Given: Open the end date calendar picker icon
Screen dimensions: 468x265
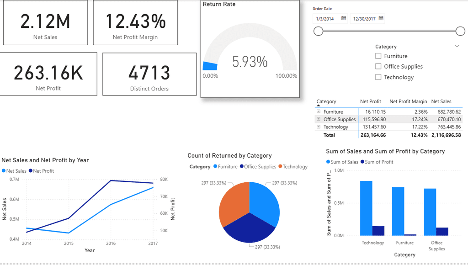Looking at the screenshot, I should (x=381, y=18).
